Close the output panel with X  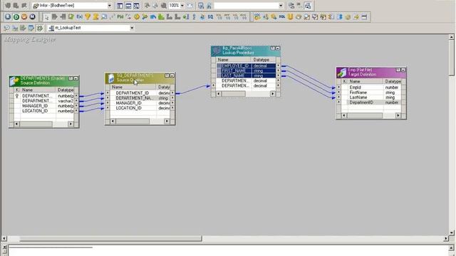[4, 247]
